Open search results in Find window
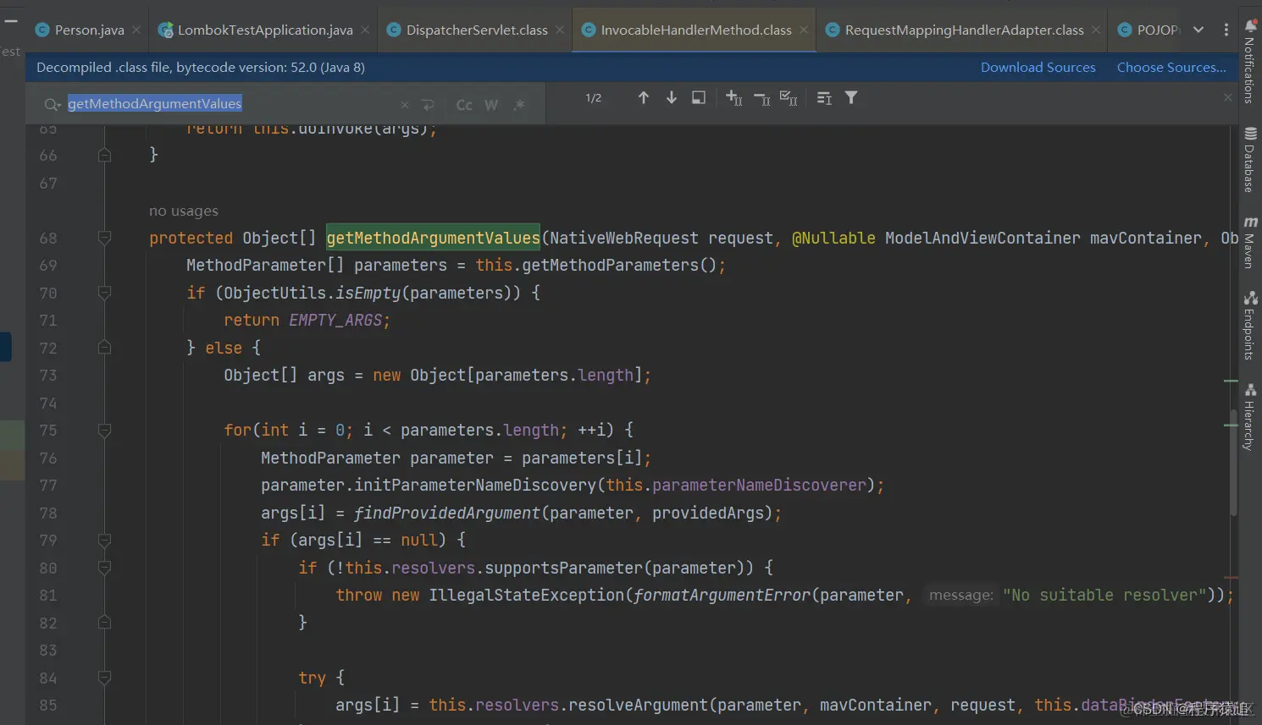The width and height of the screenshot is (1262, 725). [x=699, y=98]
